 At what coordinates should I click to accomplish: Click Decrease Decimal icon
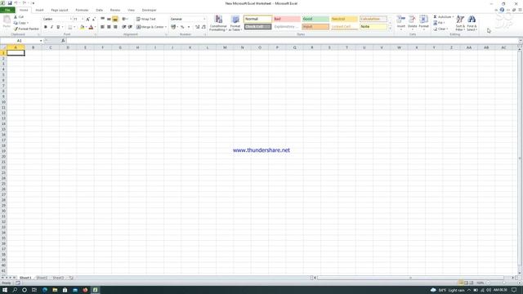(203, 27)
